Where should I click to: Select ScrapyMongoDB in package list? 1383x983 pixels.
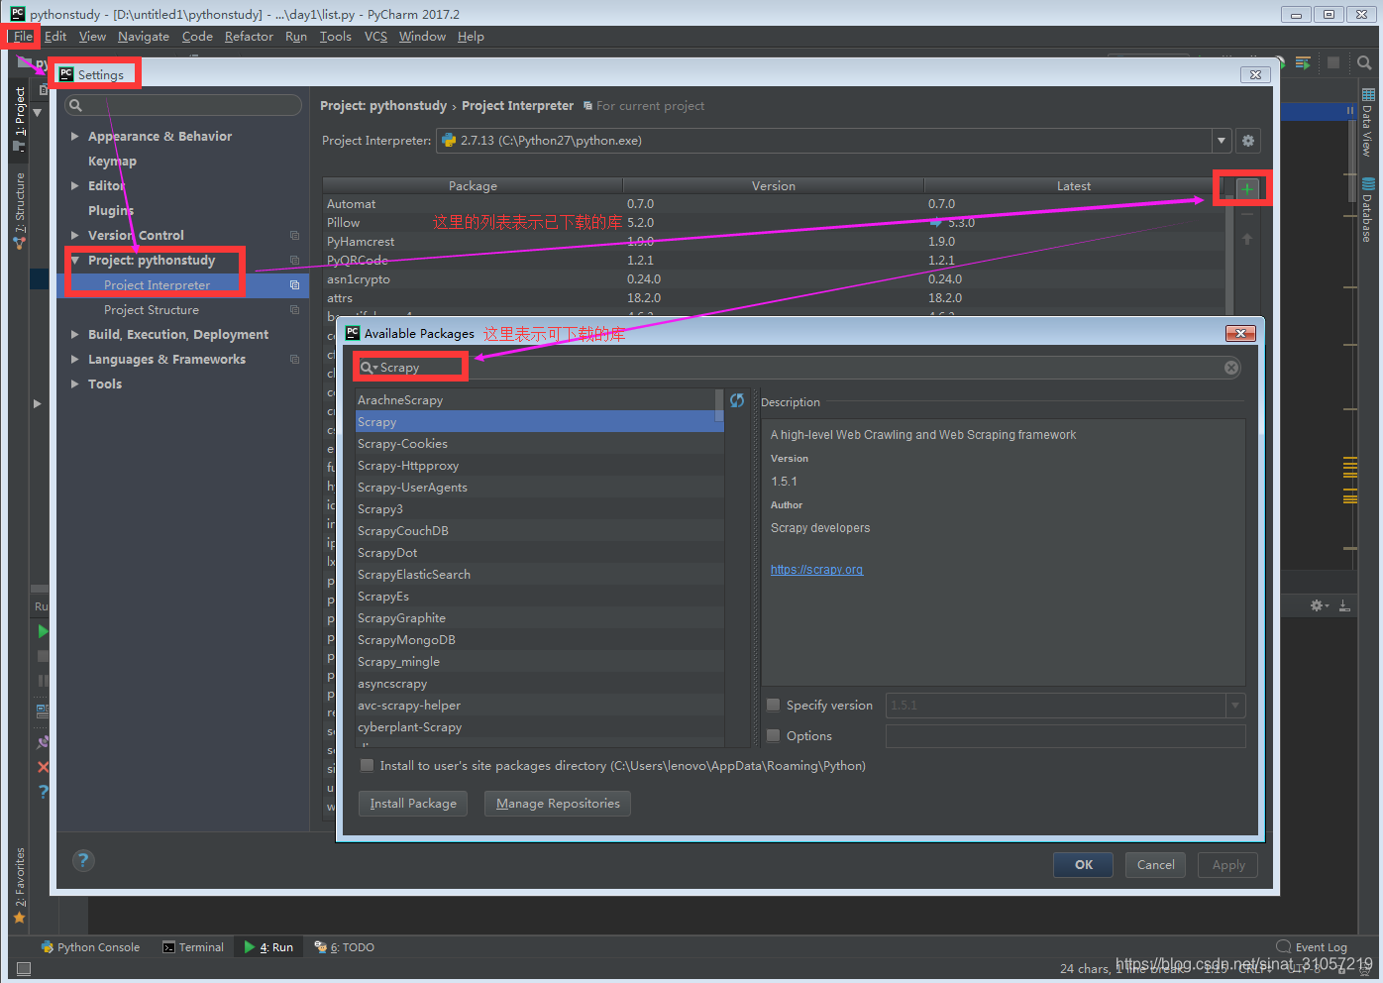point(540,640)
